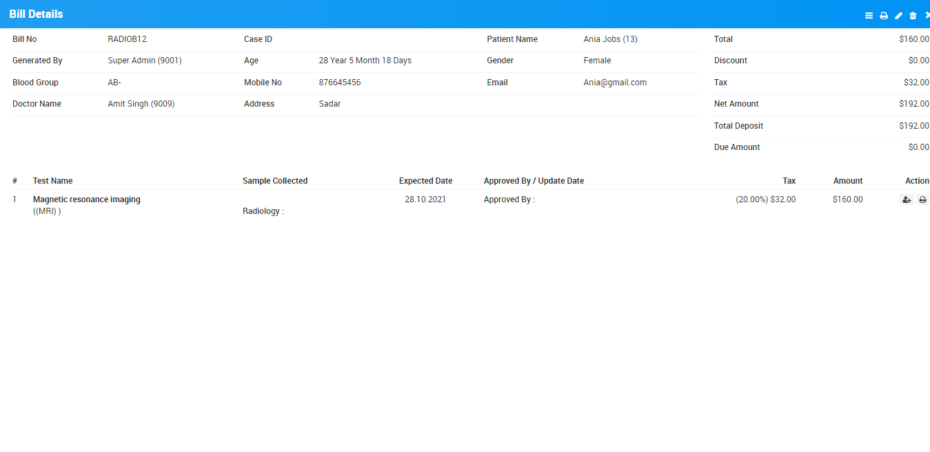Viewport: 930px width, 452px height.
Task: Click doctor name Amit Singh (9009)
Action: coord(141,104)
